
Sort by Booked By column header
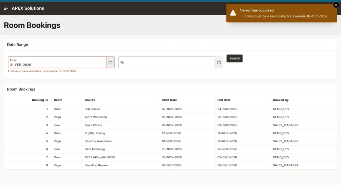281,100
